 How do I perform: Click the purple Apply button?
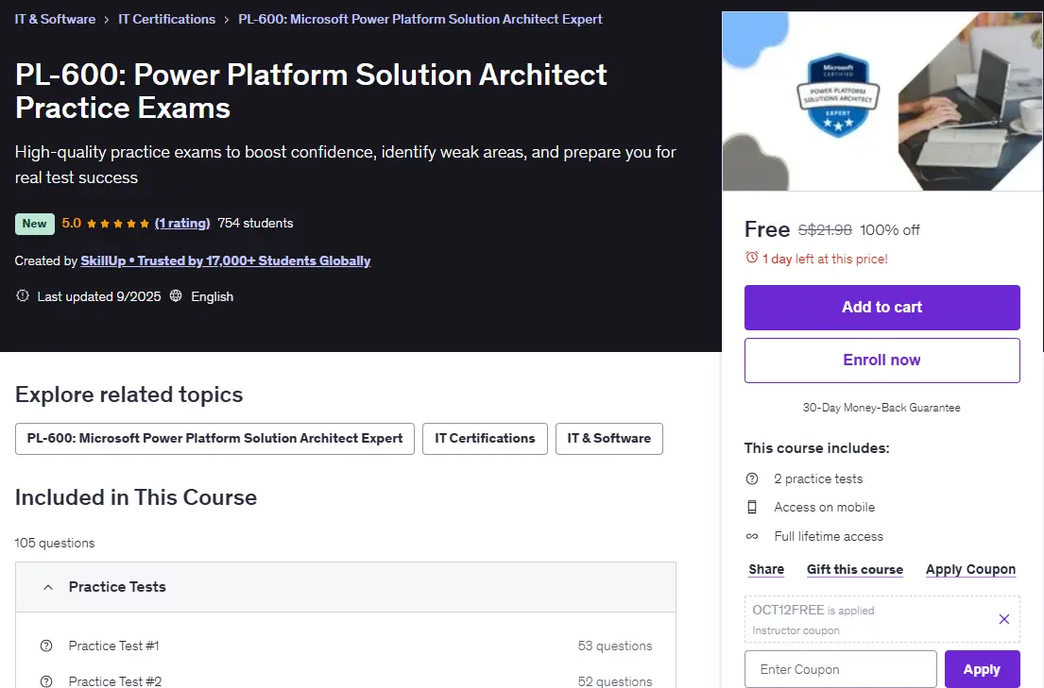click(982, 669)
